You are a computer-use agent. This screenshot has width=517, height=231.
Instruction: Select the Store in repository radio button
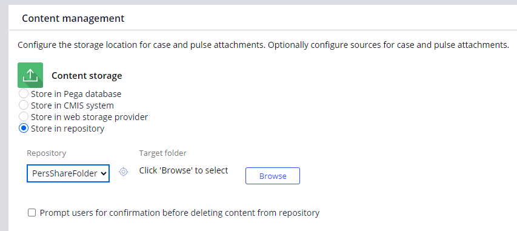pos(24,128)
